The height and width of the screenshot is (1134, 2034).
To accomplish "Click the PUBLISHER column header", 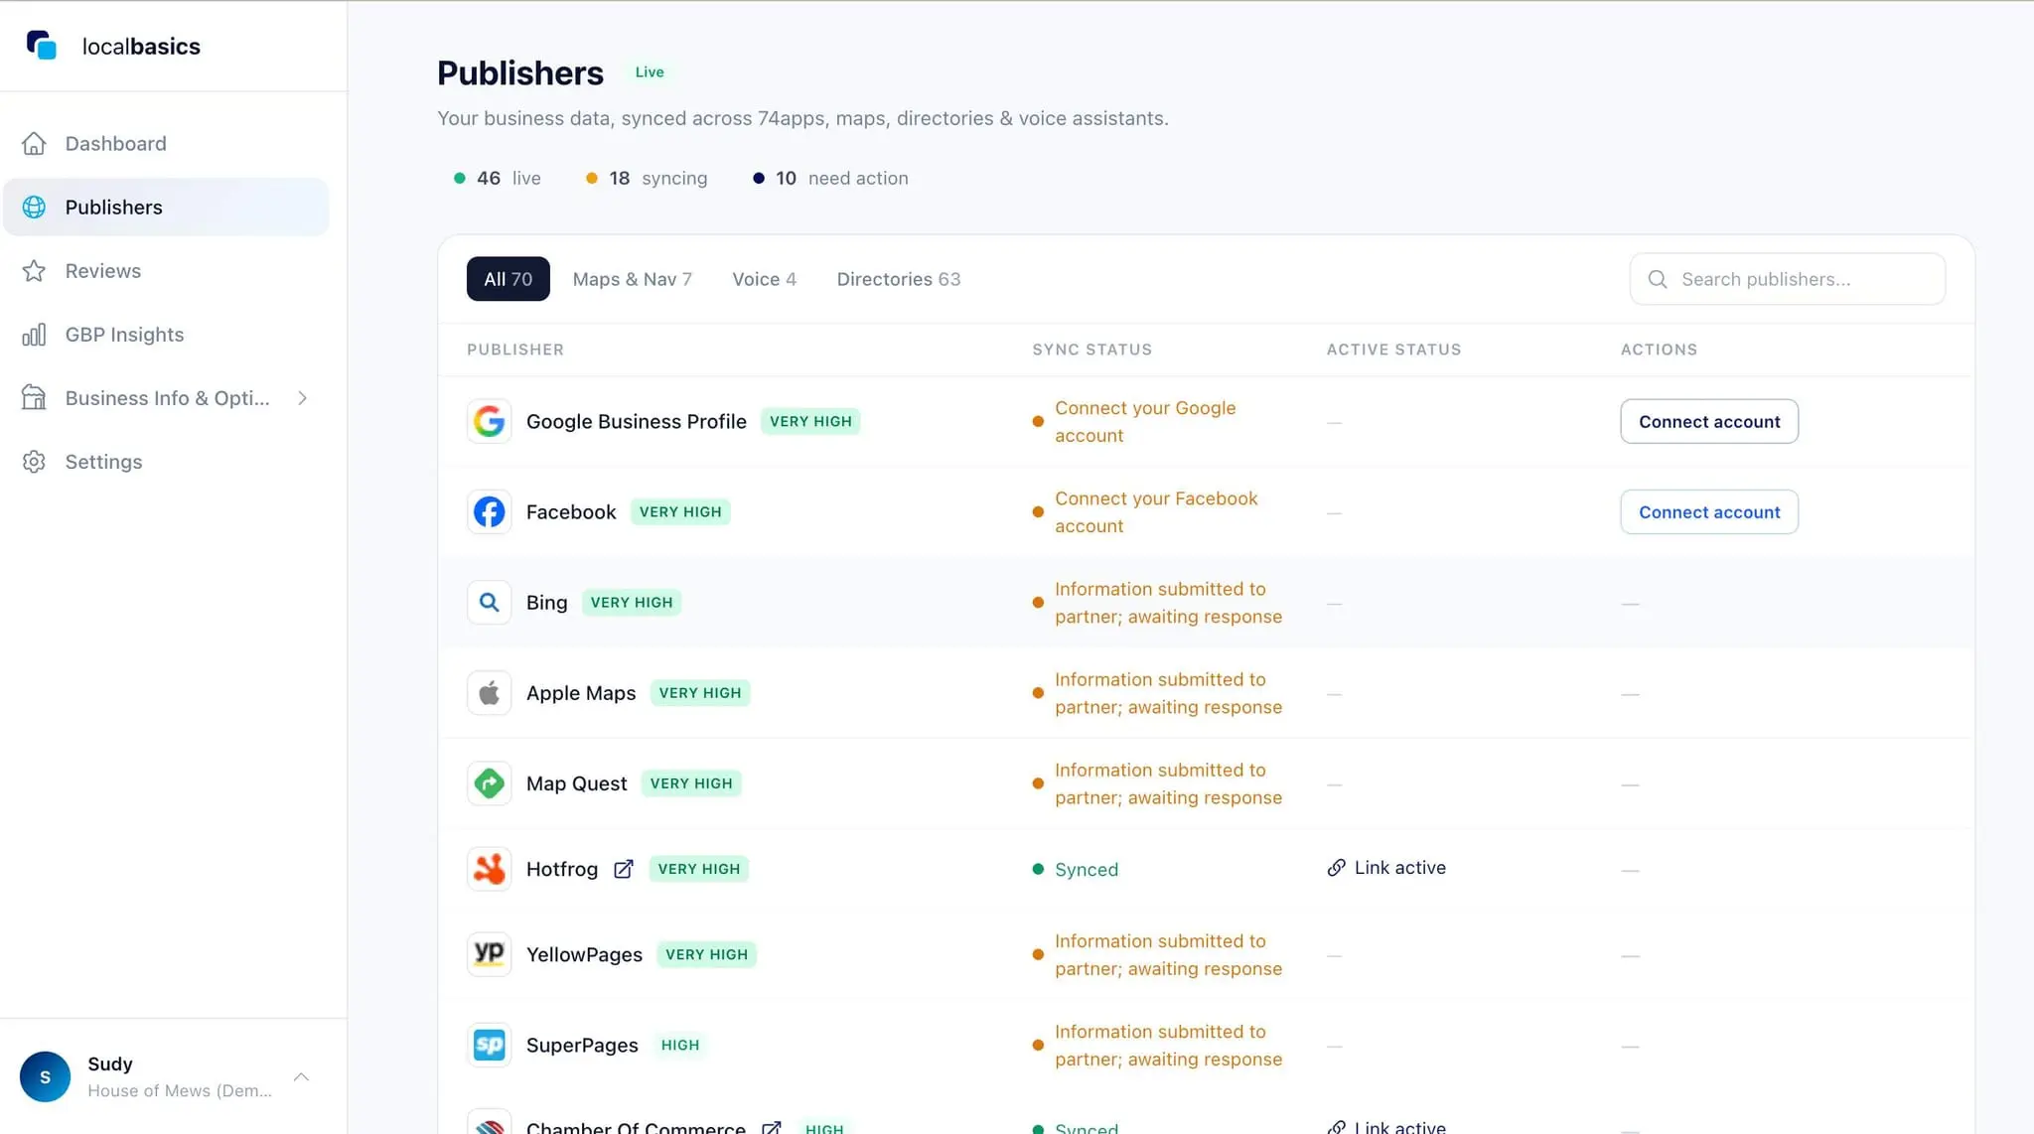I will [x=515, y=350].
